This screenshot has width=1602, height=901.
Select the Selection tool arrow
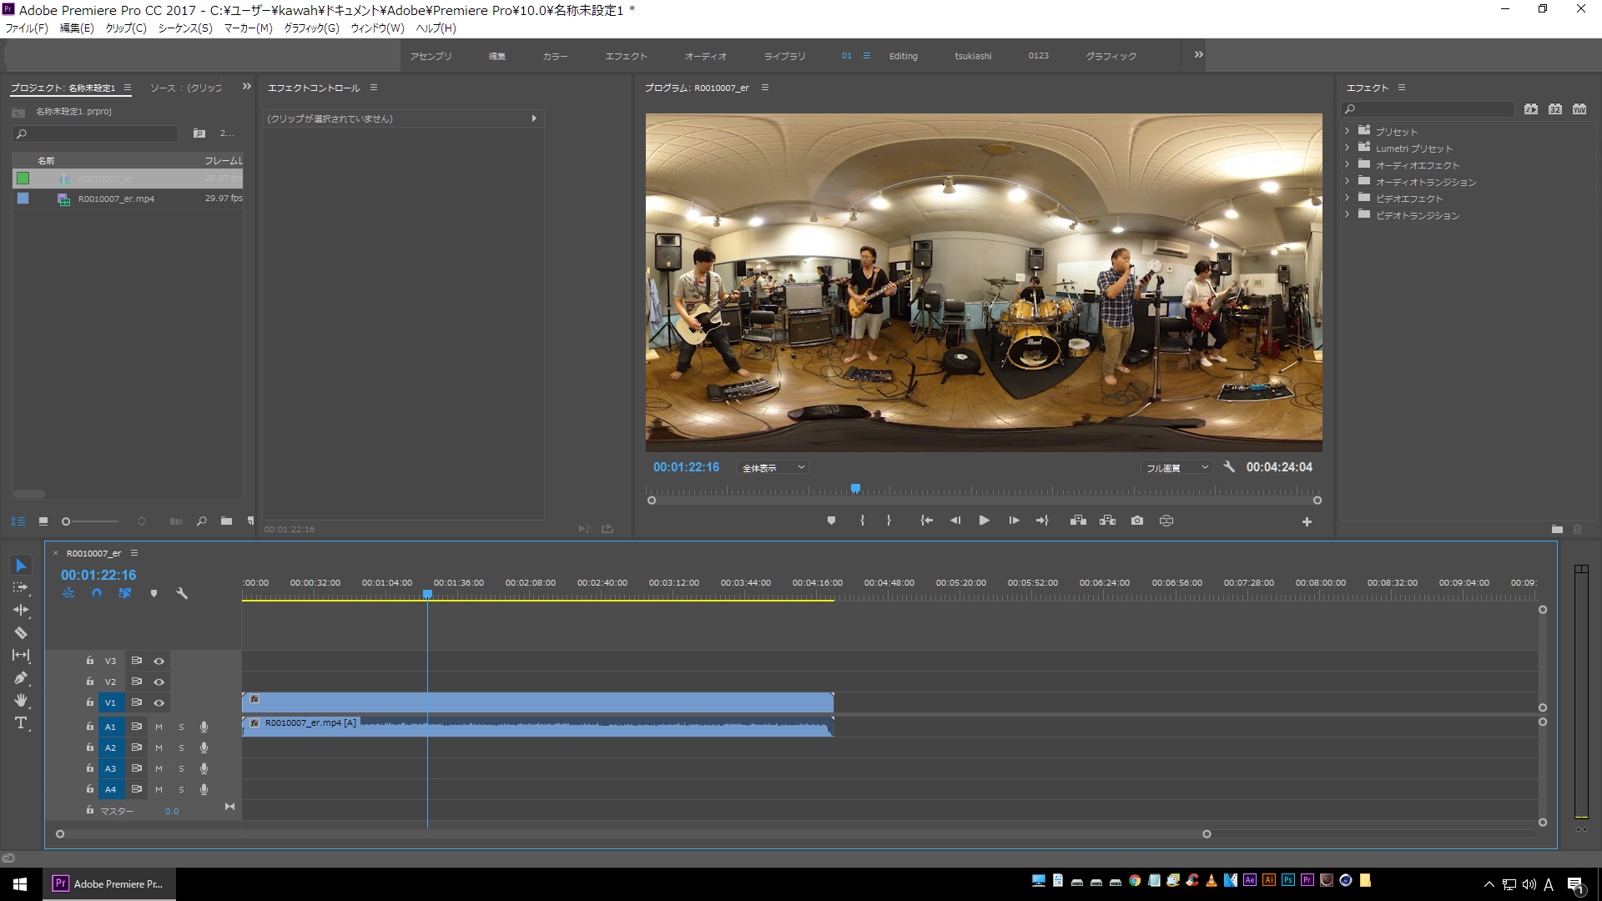[21, 566]
